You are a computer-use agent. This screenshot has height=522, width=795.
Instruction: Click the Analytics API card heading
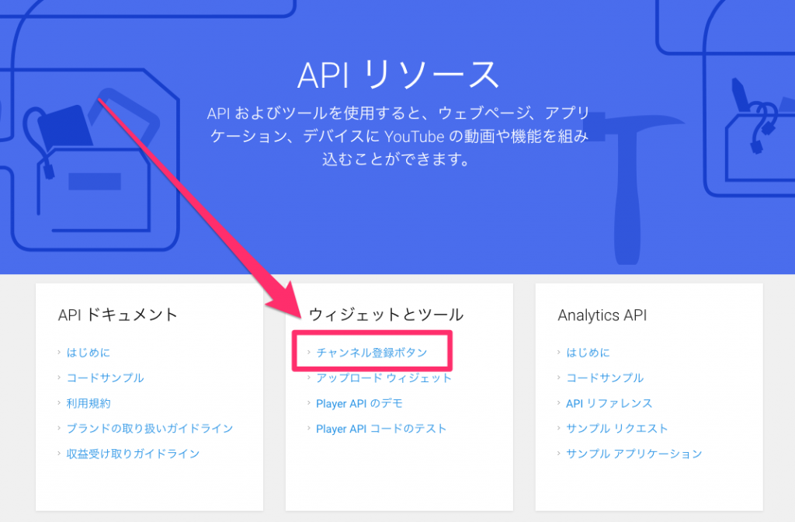tap(602, 315)
